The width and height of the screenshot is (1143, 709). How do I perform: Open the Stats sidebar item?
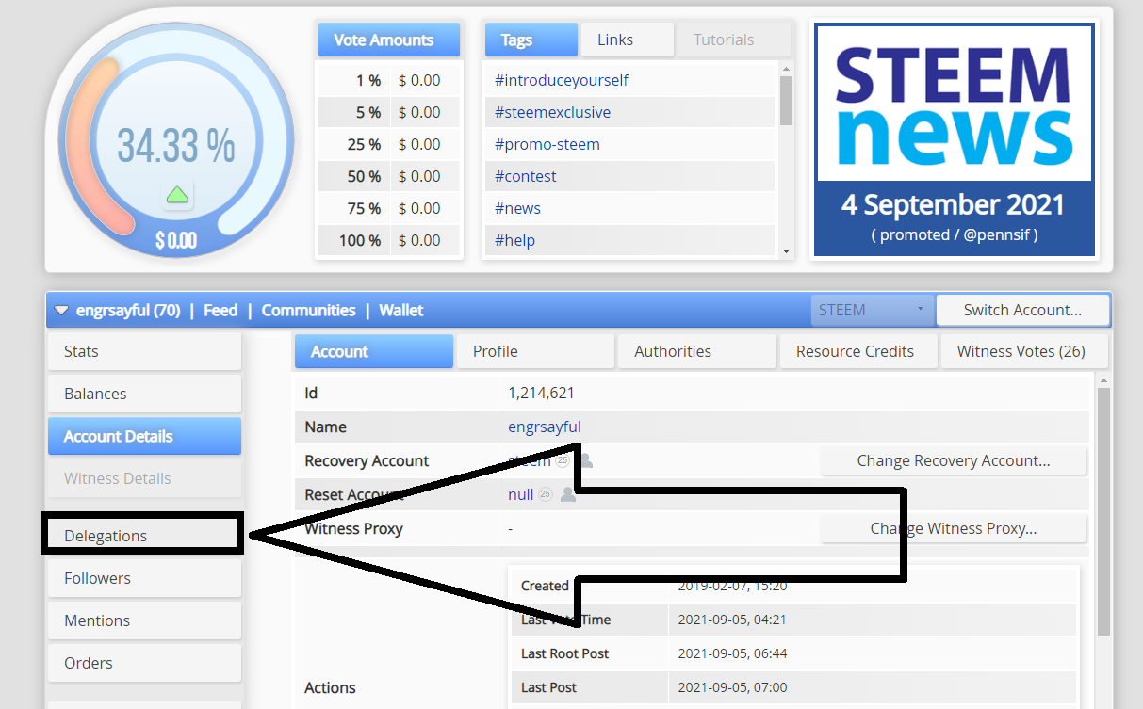145,351
